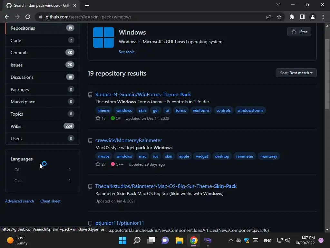
Task: Click the gui topic tag
Action: coord(156,110)
